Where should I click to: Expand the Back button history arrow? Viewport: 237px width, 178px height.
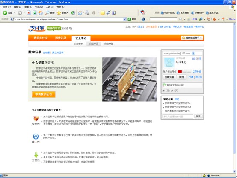pos(15,13)
